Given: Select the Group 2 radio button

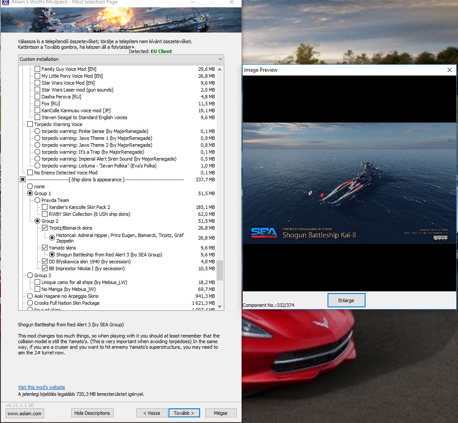Looking at the screenshot, I should (x=38, y=221).
